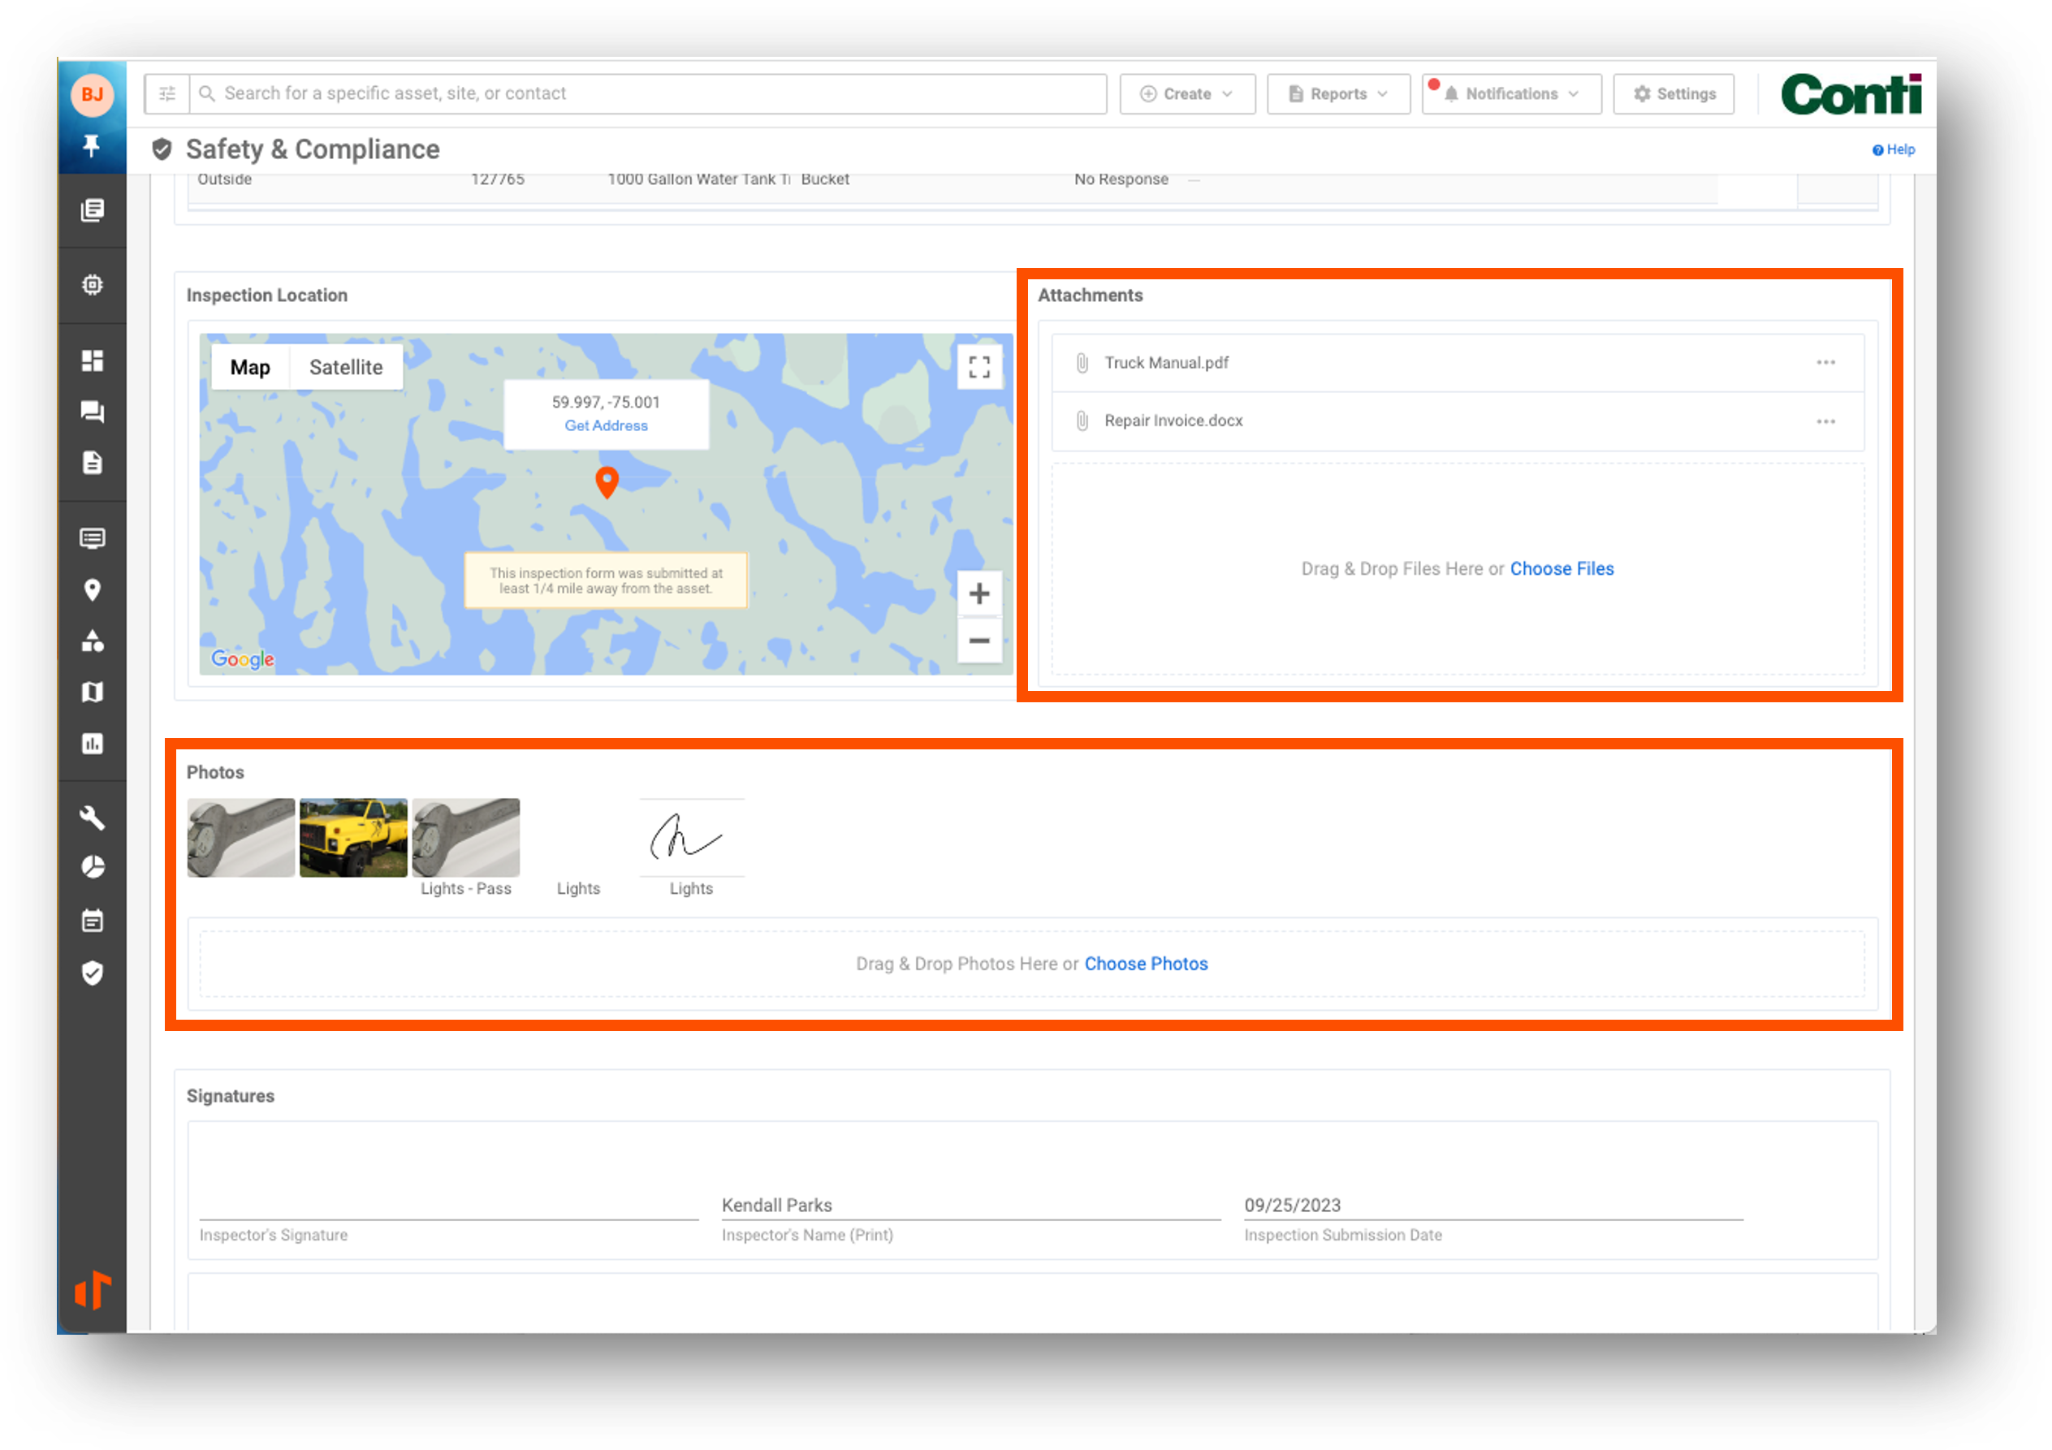
Task: Open Repair Invoice.docx attachment
Action: point(1173,421)
